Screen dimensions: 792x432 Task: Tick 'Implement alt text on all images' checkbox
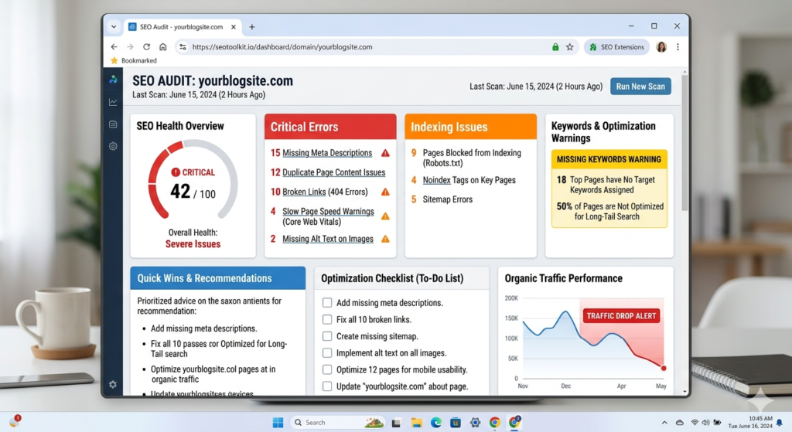pyautogui.click(x=327, y=352)
